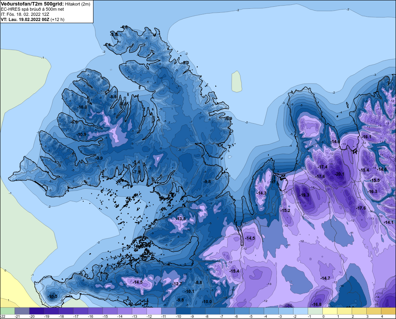Click legend swatch above the -1 label
396x319 pixels.
[x=315, y=311]
